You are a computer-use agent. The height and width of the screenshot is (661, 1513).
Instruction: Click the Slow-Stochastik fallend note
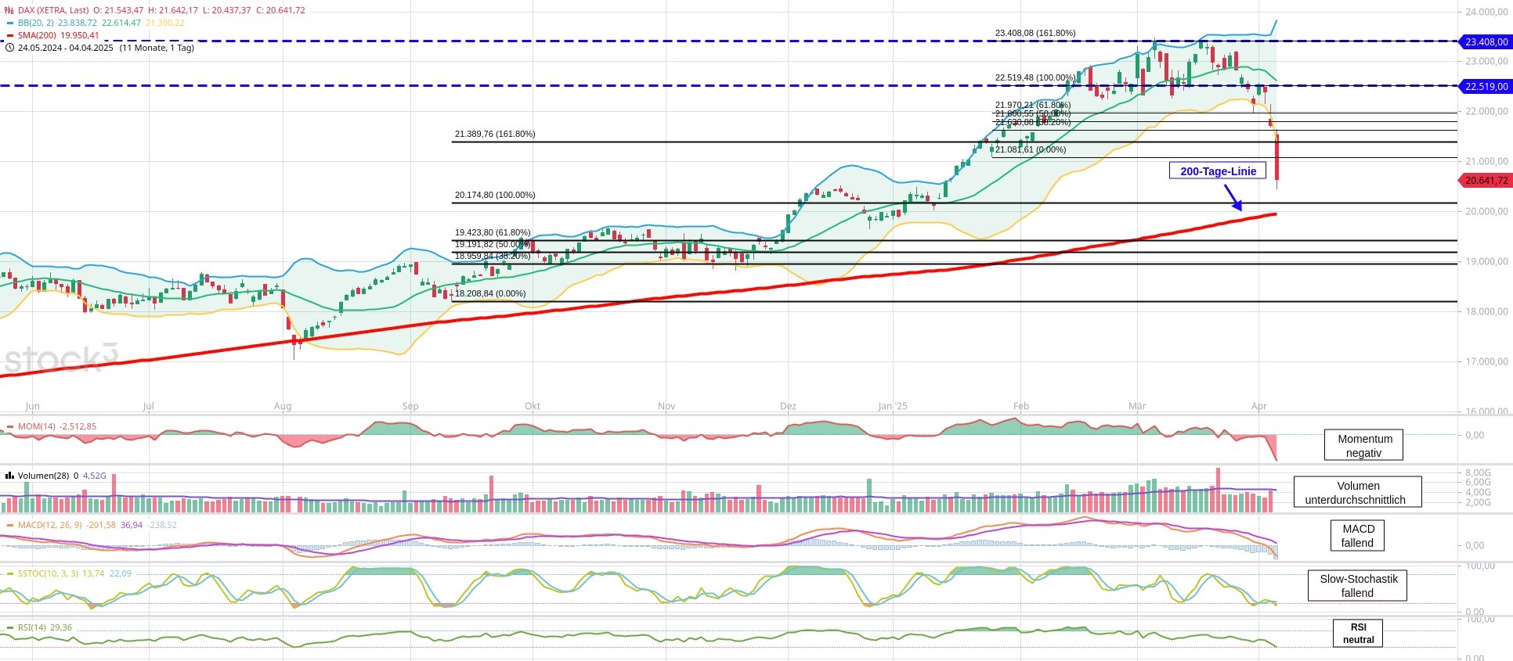(x=1357, y=586)
